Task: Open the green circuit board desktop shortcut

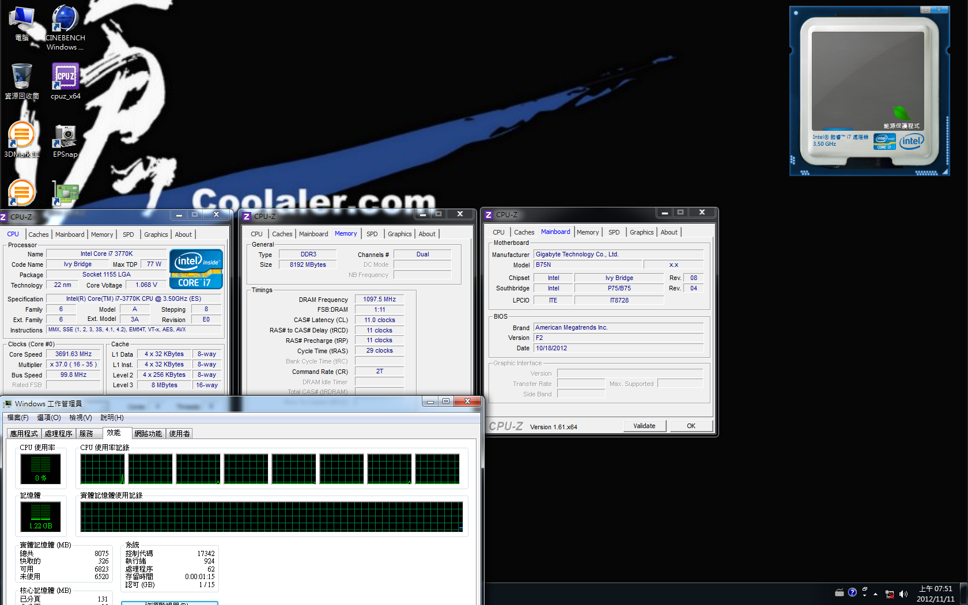Action: pyautogui.click(x=65, y=193)
